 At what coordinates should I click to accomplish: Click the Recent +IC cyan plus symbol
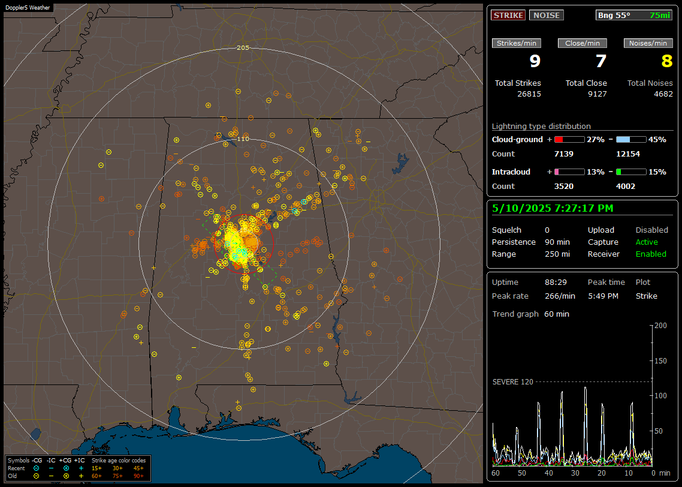coord(81,468)
